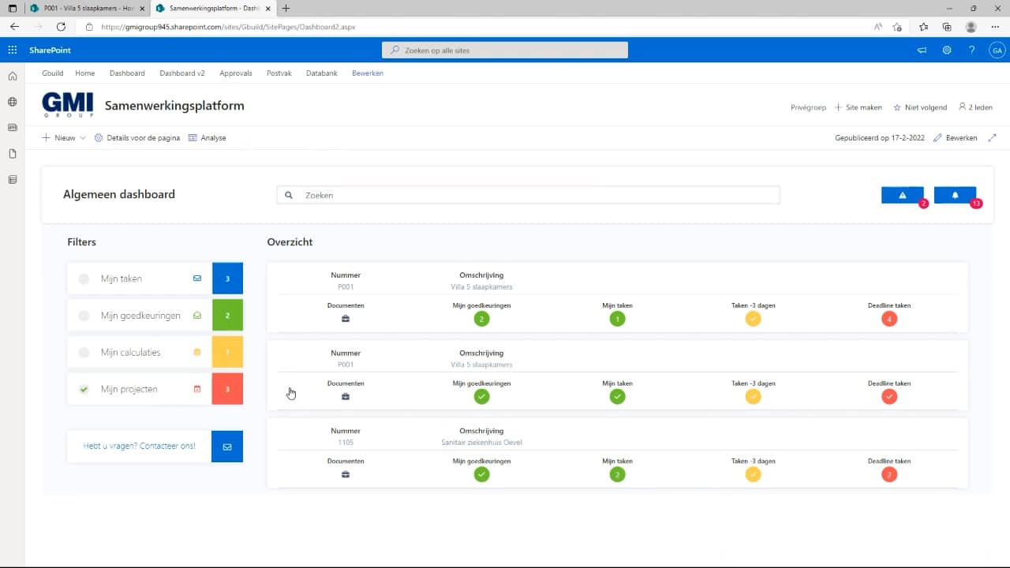
Task: Open the Home navigation item
Action: 84,73
